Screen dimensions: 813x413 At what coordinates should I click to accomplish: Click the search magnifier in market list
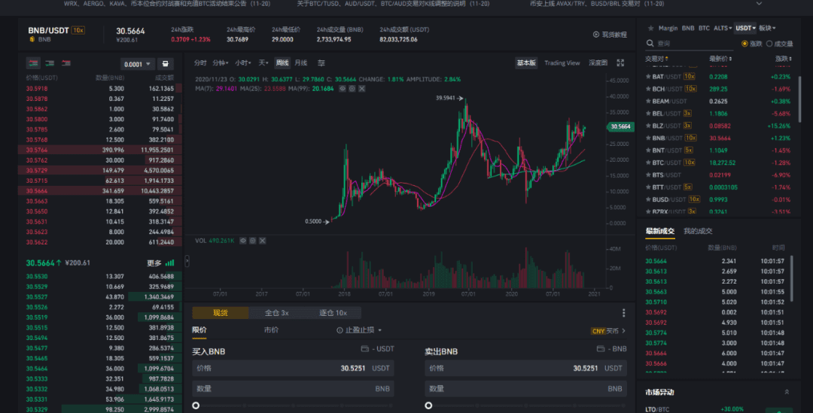pos(650,44)
